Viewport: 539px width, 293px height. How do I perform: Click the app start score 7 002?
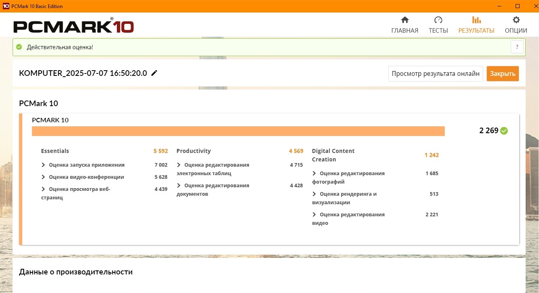pos(161,165)
